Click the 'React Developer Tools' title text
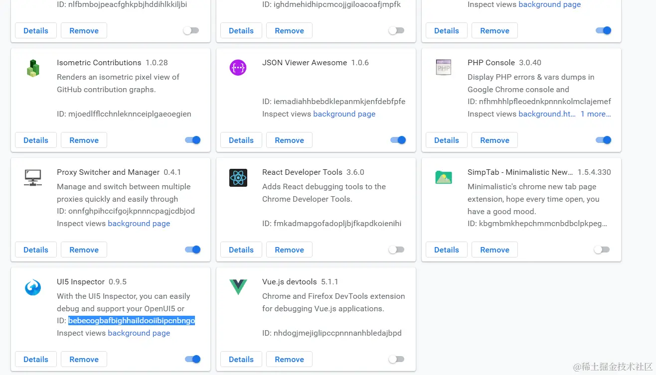The height and width of the screenshot is (375, 656). pos(302,172)
